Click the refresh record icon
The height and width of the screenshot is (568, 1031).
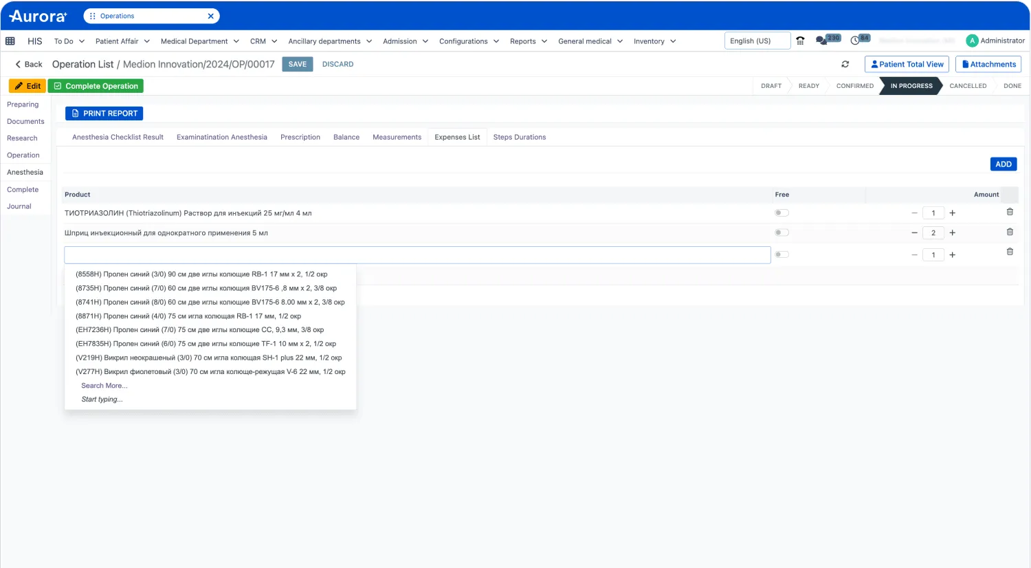click(x=845, y=64)
